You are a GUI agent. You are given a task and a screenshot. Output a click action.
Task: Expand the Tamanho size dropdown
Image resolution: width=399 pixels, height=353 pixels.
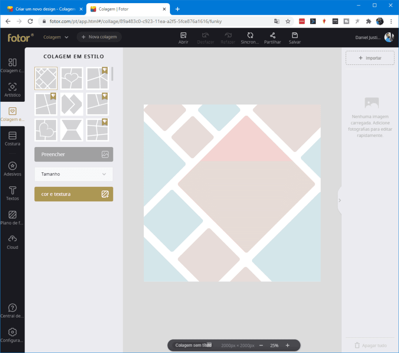click(74, 174)
